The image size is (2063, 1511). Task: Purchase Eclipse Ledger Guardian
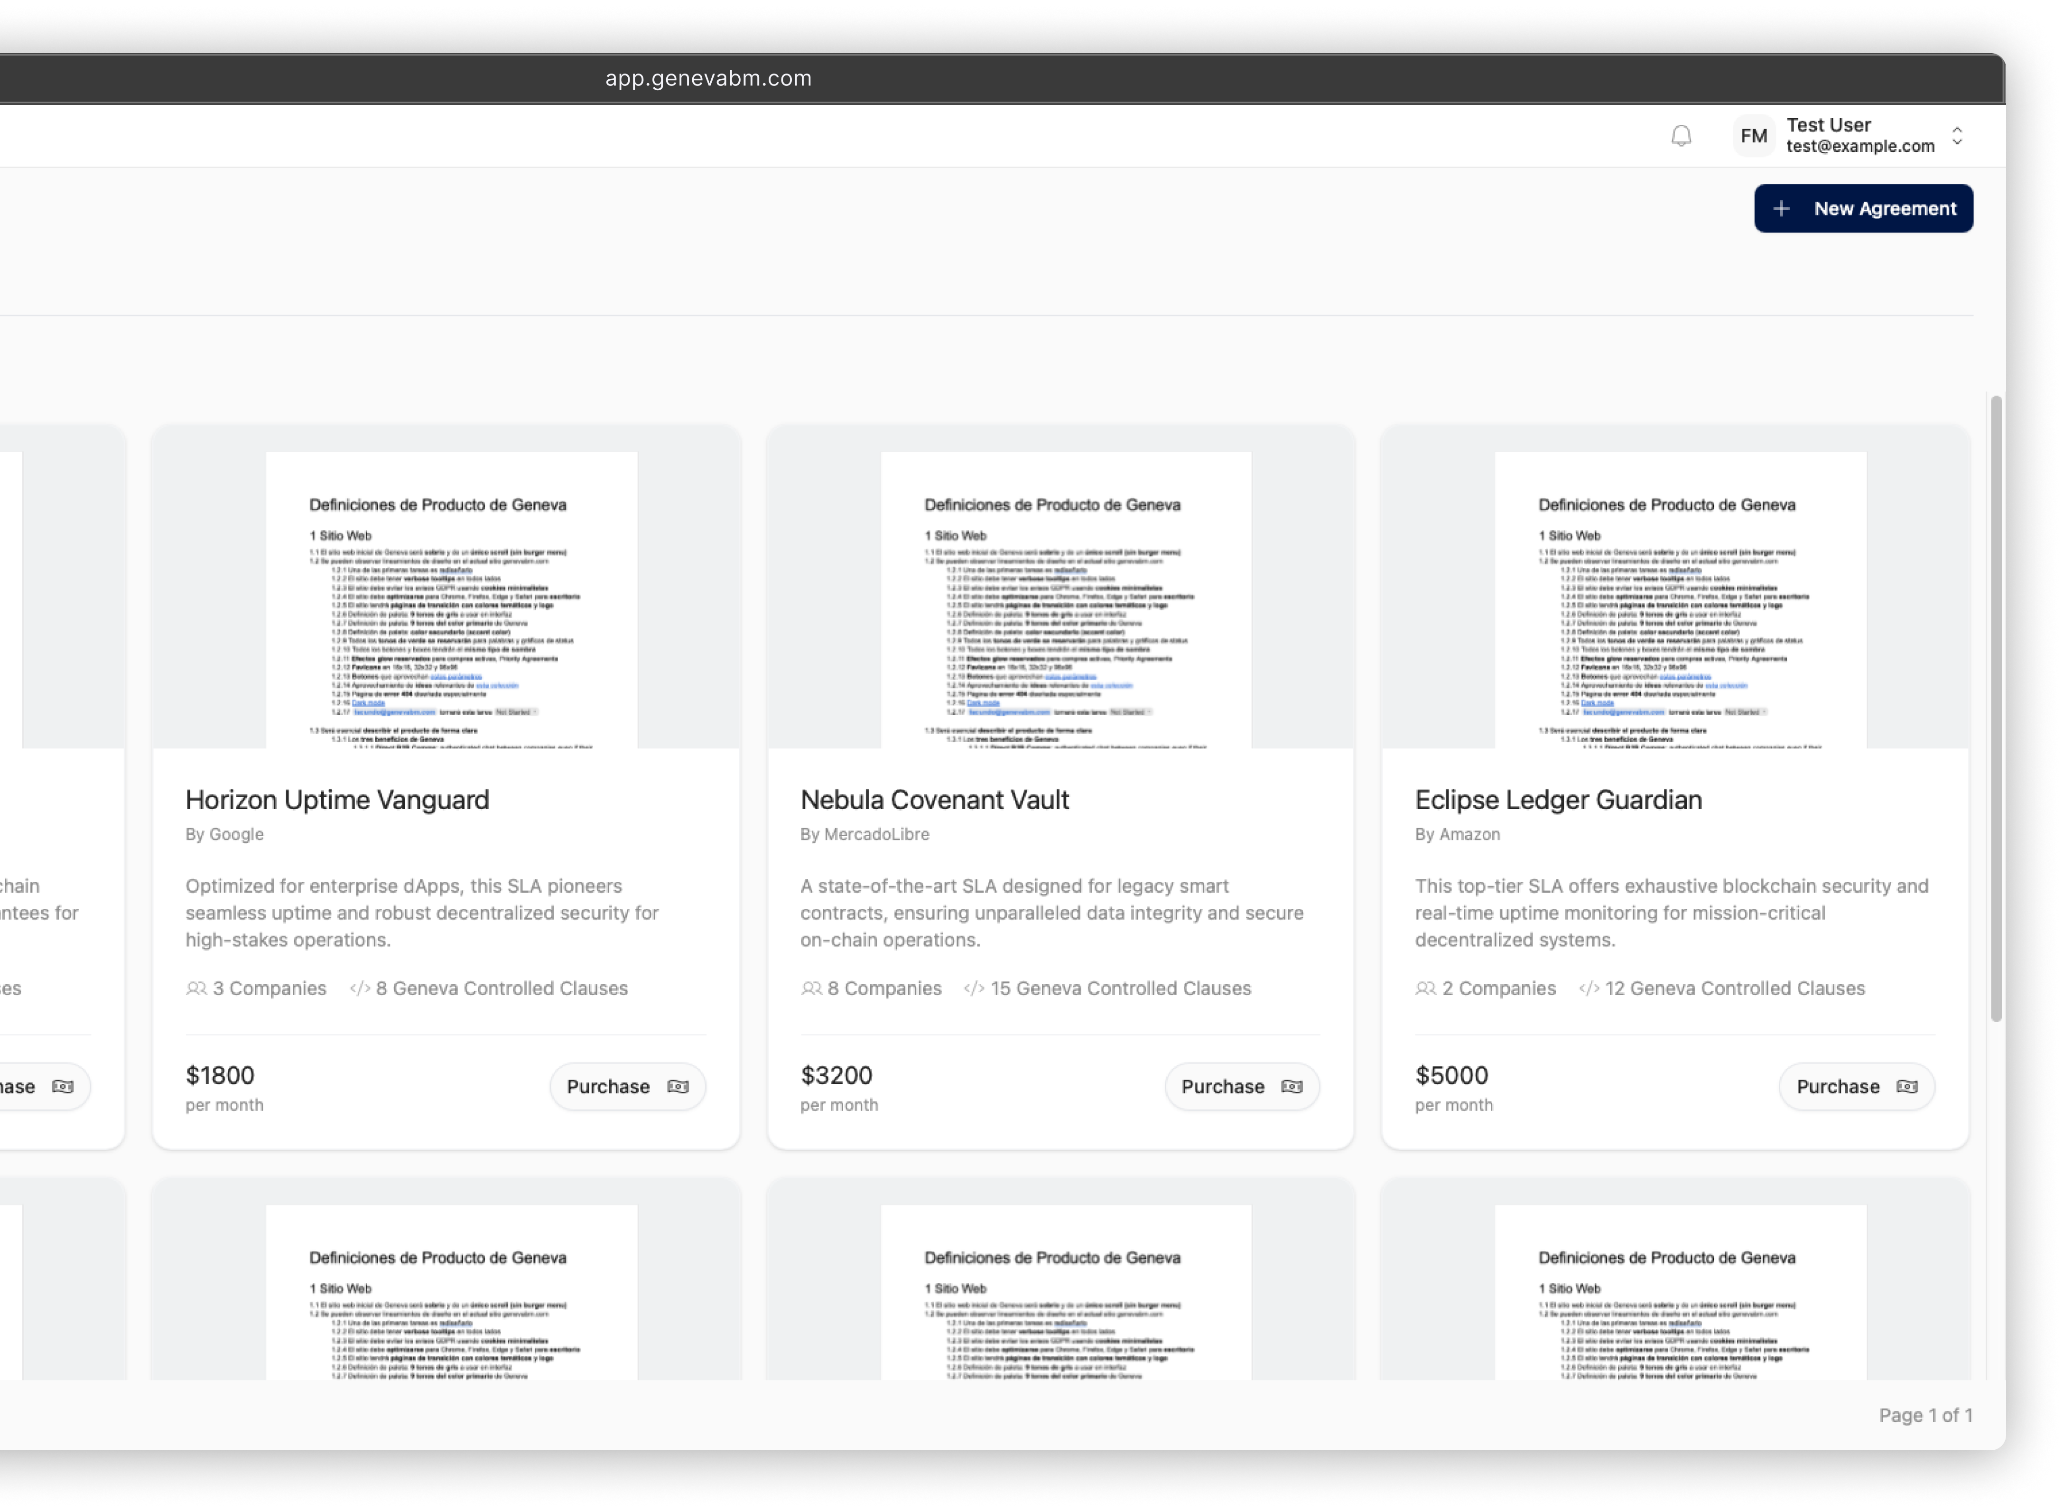(x=1856, y=1087)
